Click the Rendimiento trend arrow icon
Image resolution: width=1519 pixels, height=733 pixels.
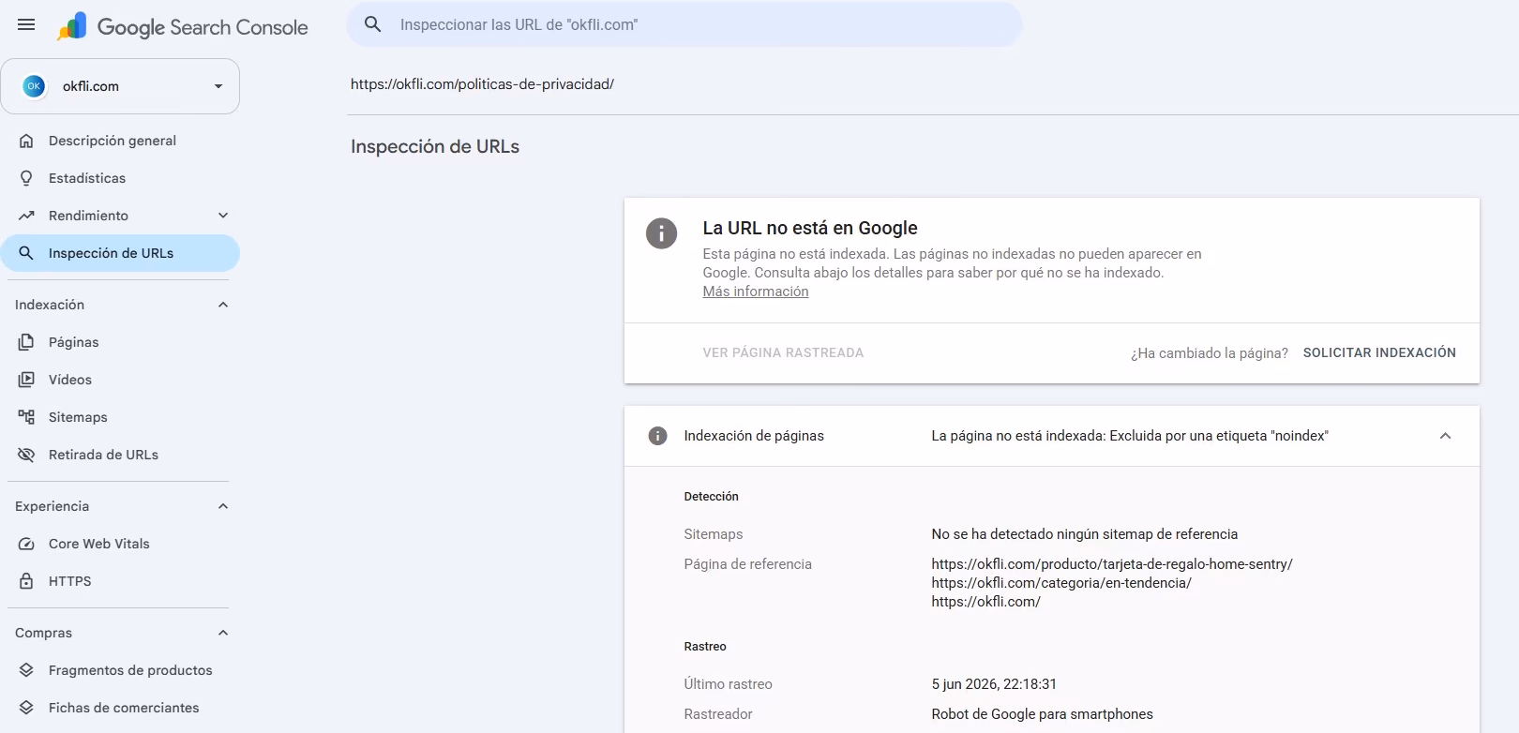26,216
